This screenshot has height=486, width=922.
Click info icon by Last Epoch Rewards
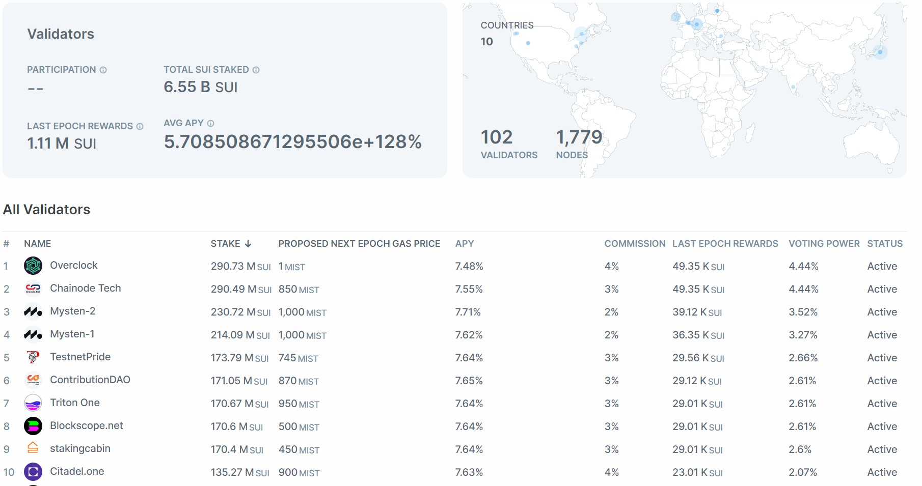coord(140,126)
